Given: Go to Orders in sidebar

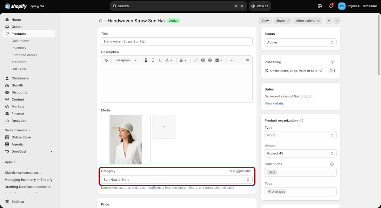Looking at the screenshot, I should (17, 27).
